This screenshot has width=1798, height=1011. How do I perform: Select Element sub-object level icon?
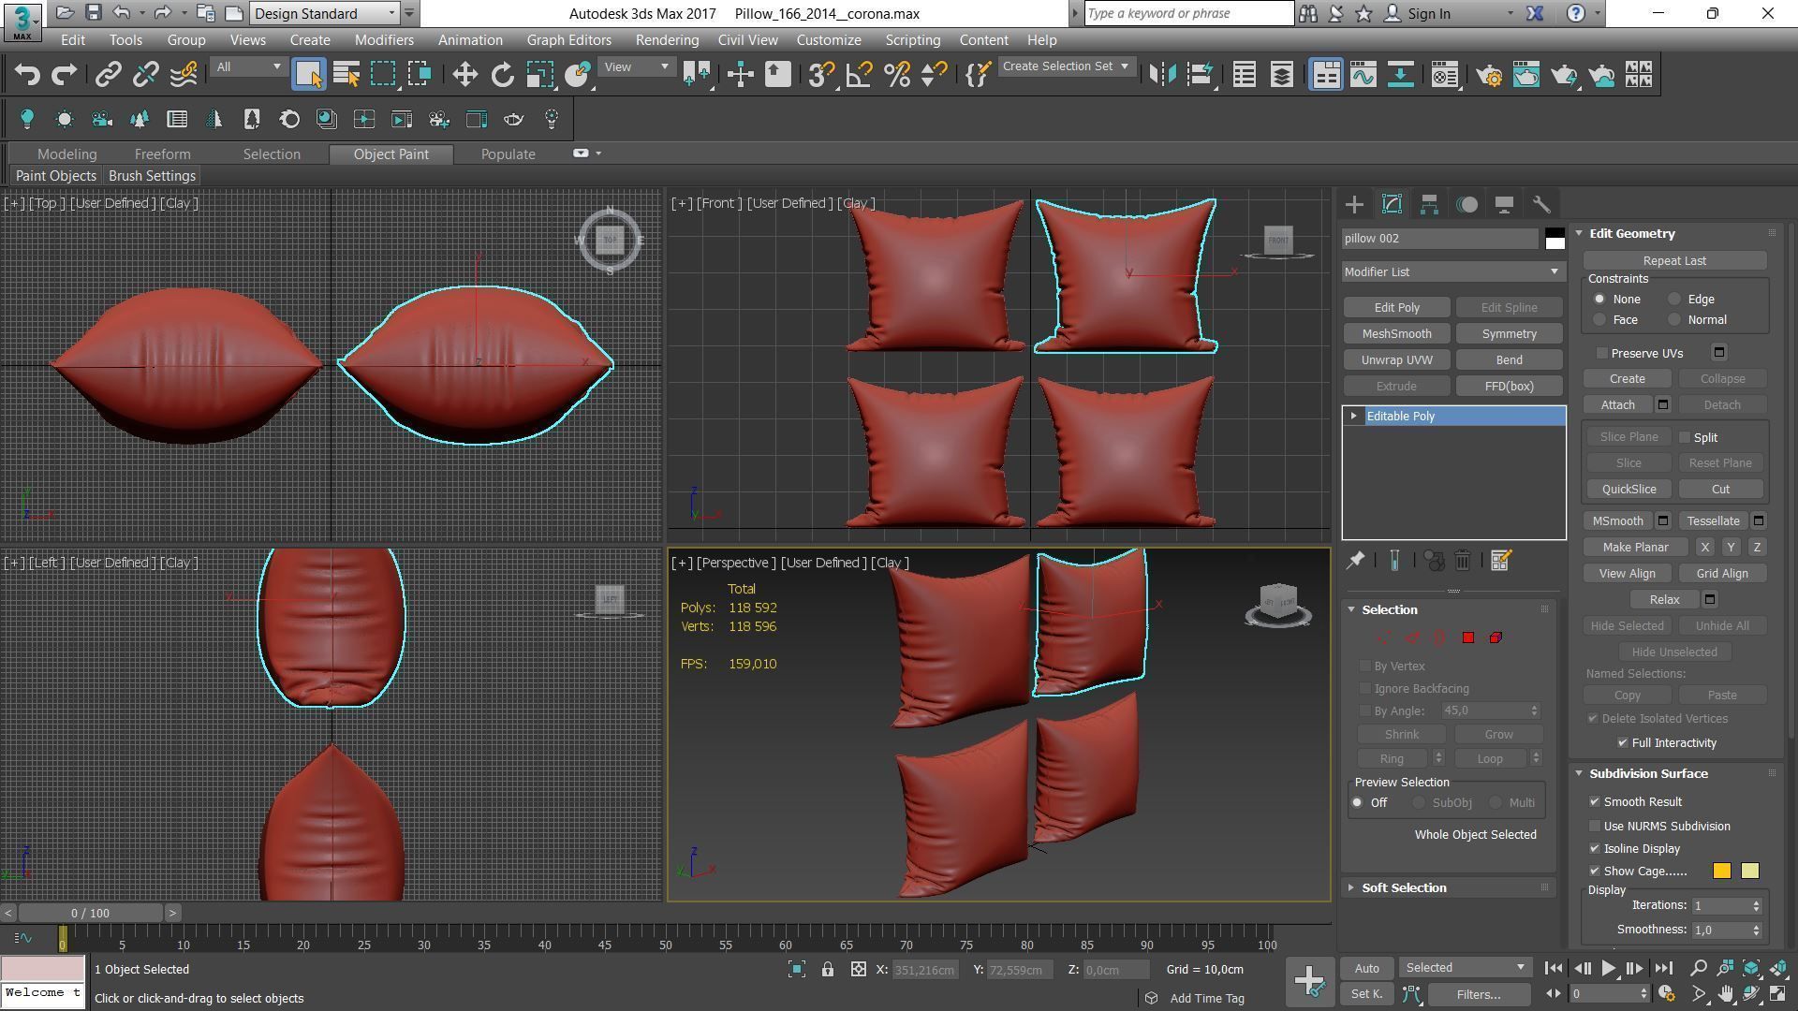pyautogui.click(x=1496, y=637)
